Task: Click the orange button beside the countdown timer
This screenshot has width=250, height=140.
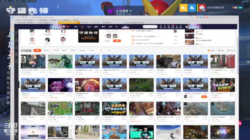Action: pyautogui.click(x=117, y=41)
